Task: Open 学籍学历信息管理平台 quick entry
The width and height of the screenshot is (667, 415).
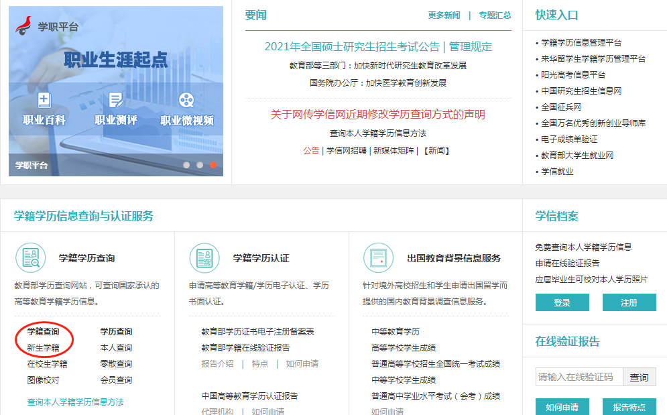Action: (x=581, y=42)
